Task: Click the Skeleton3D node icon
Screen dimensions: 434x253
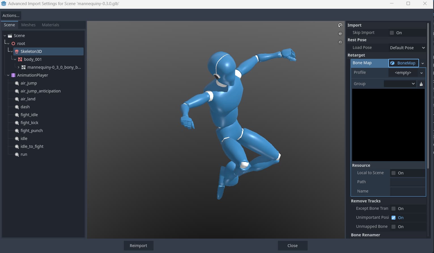Action: coord(17,51)
